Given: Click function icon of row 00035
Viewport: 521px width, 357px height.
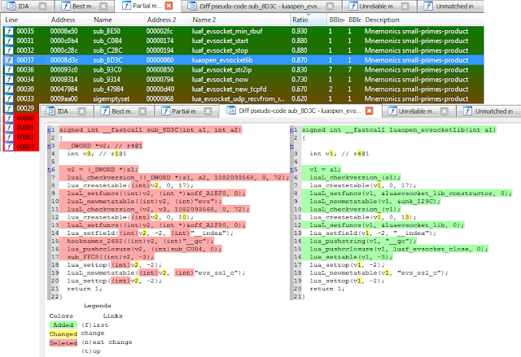Looking at the screenshot, I should coord(9,31).
